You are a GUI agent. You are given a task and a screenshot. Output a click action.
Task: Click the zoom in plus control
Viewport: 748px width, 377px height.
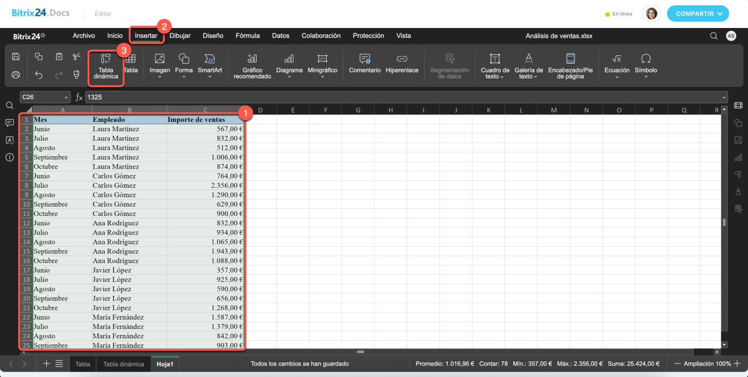(737, 364)
